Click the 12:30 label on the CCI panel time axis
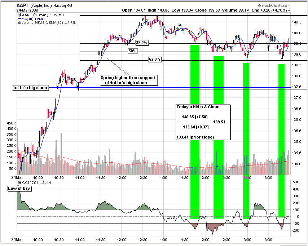This screenshot has width=308, height=246. click(142, 240)
